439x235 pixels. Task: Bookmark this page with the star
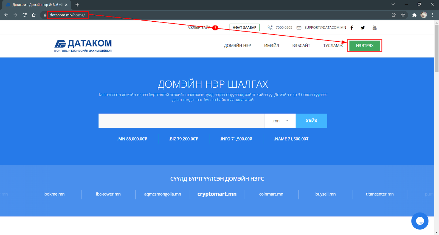tap(403, 15)
